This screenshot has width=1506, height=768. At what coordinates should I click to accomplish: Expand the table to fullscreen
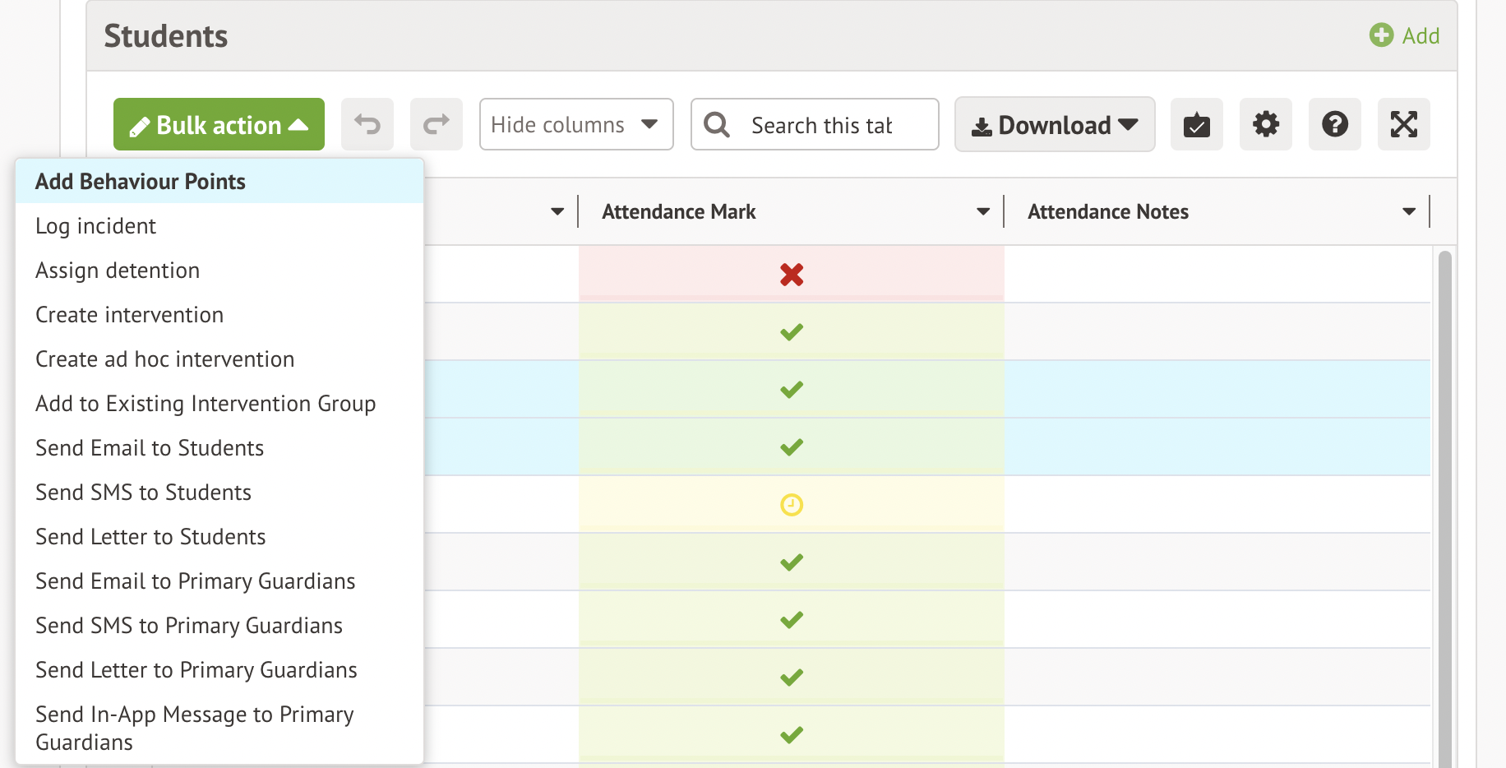[x=1404, y=124]
